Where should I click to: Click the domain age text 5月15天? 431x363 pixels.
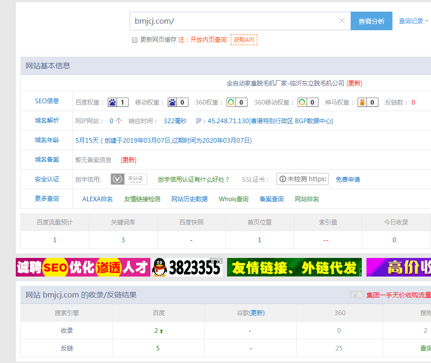87,140
